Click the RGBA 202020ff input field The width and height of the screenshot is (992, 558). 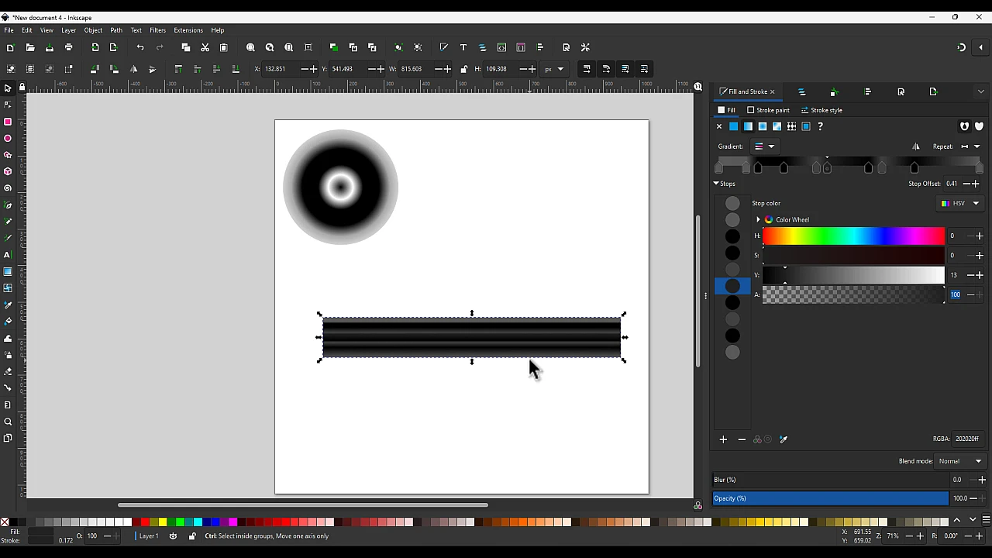[968, 439]
